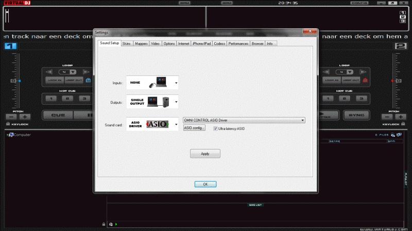Apply the sound setup settings
The image size is (412, 231).
coord(205,153)
